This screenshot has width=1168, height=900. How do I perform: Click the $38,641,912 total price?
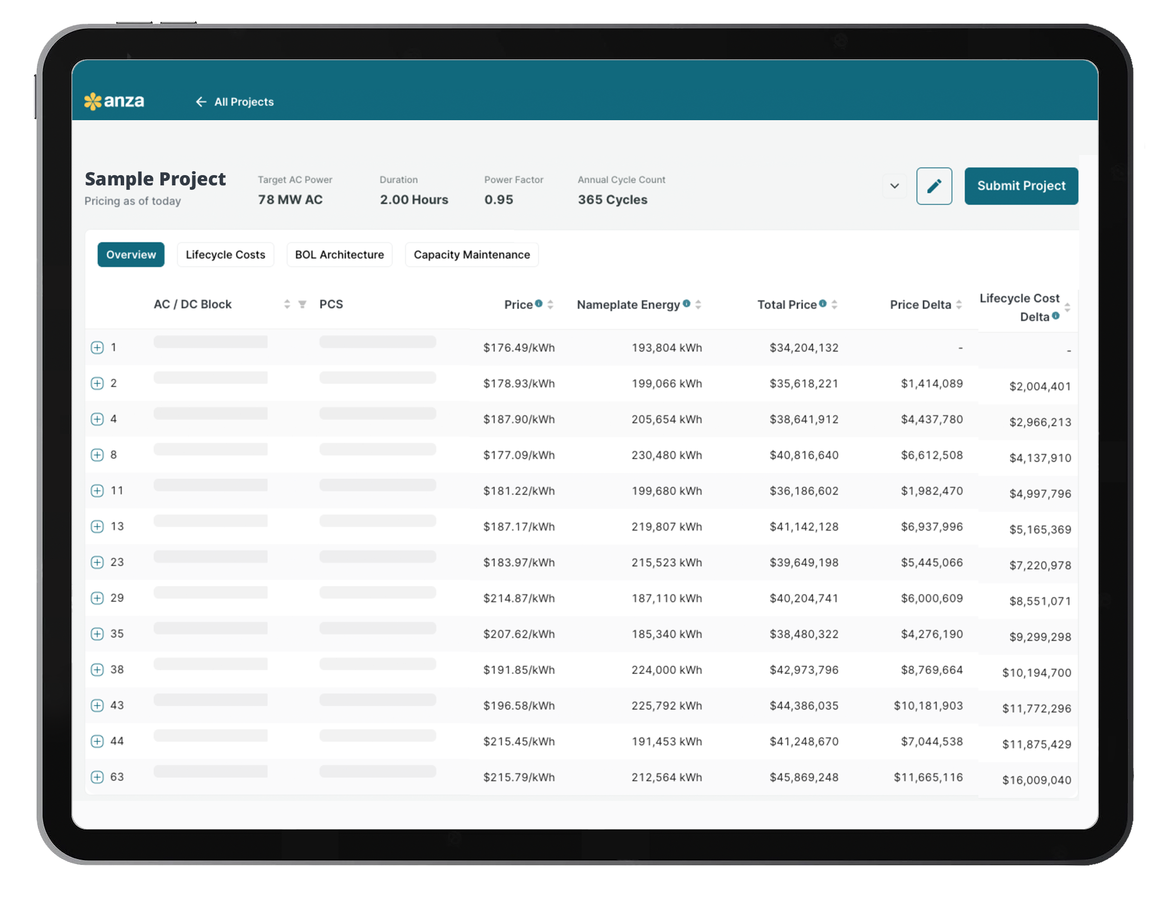tap(804, 419)
